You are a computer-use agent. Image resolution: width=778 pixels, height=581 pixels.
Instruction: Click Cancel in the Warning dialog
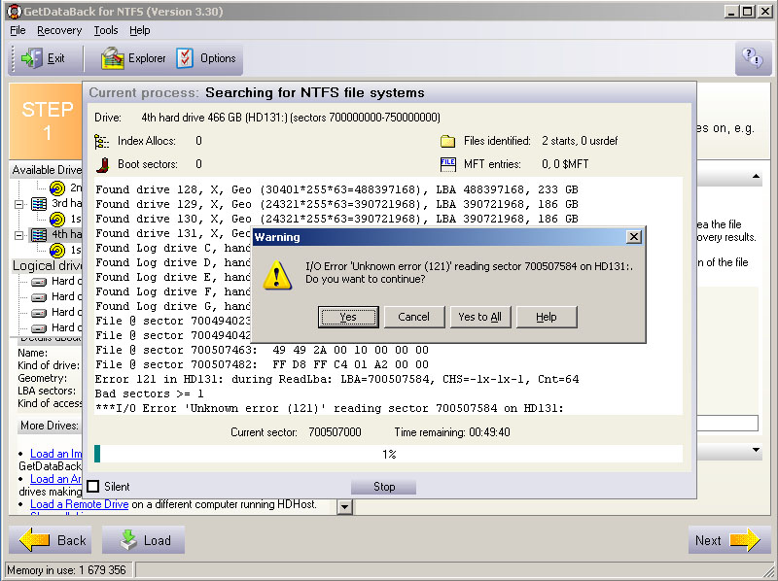tap(414, 317)
